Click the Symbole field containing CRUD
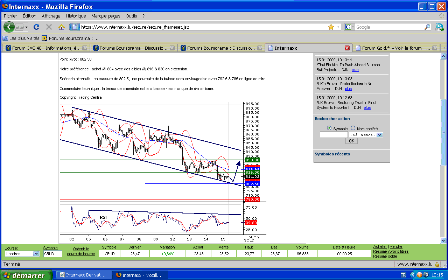The height and width of the screenshot is (280, 448). pyautogui.click(x=53, y=254)
